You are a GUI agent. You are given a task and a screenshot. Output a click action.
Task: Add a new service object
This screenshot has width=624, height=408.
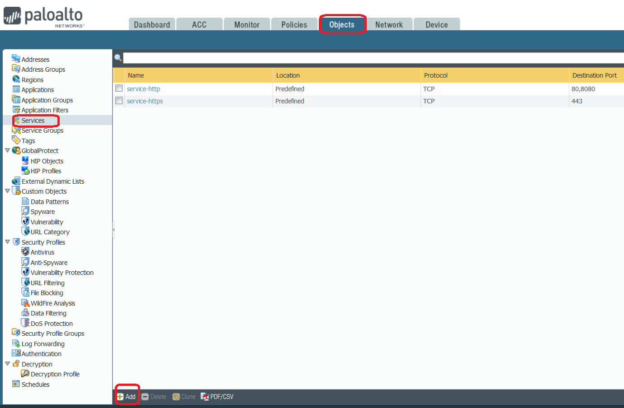(127, 397)
